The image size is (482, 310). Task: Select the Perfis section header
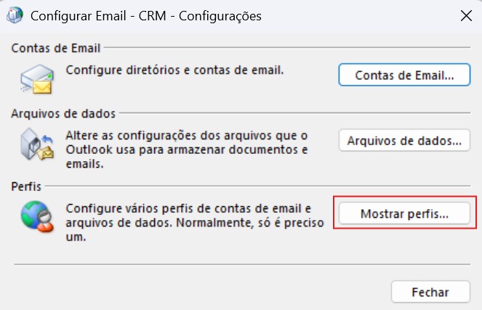click(x=26, y=187)
